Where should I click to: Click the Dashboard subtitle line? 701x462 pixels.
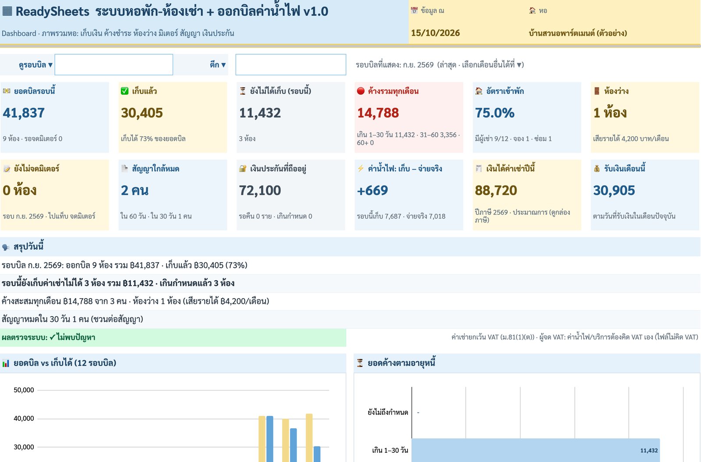[118, 33]
